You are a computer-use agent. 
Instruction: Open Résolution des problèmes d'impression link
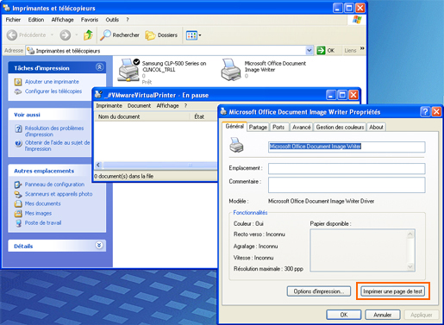[54, 131]
